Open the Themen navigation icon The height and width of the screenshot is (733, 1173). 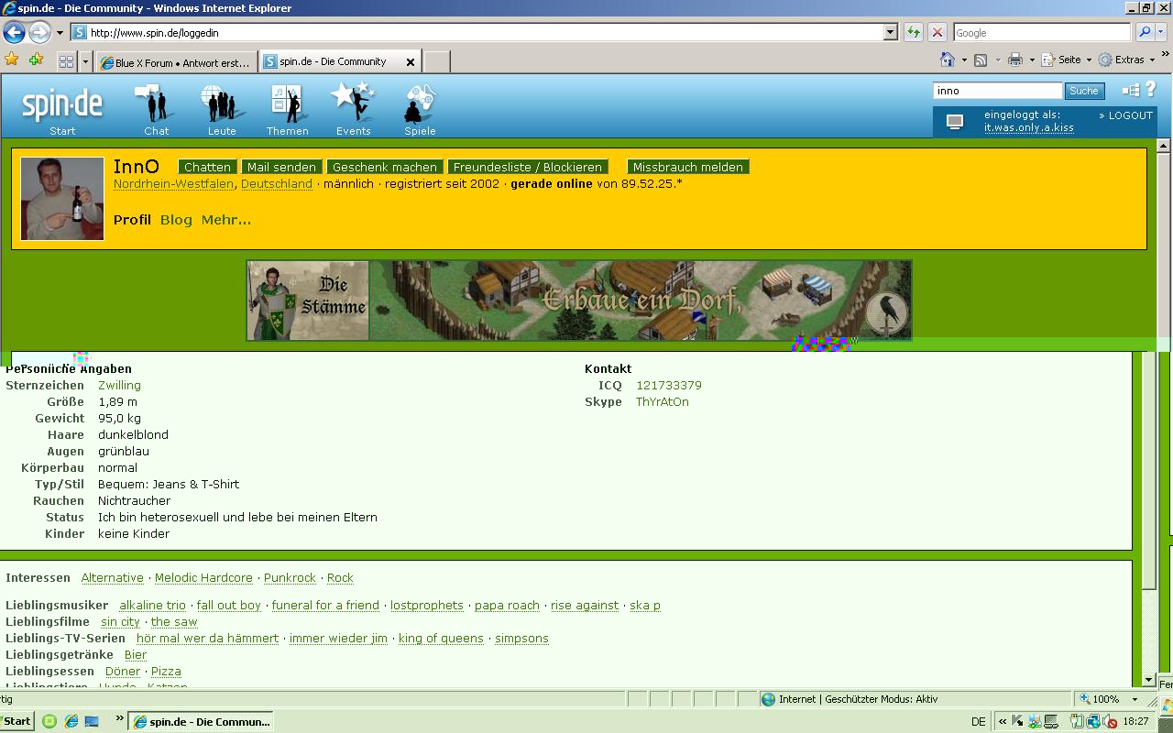[287, 104]
